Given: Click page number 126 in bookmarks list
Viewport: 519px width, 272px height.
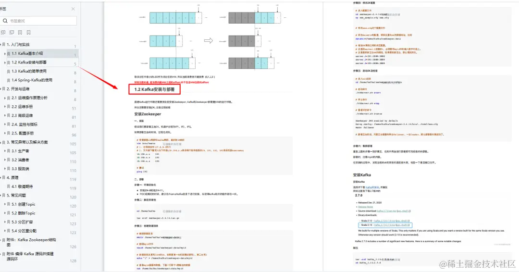Looking at the screenshot, I should click(x=73, y=247).
